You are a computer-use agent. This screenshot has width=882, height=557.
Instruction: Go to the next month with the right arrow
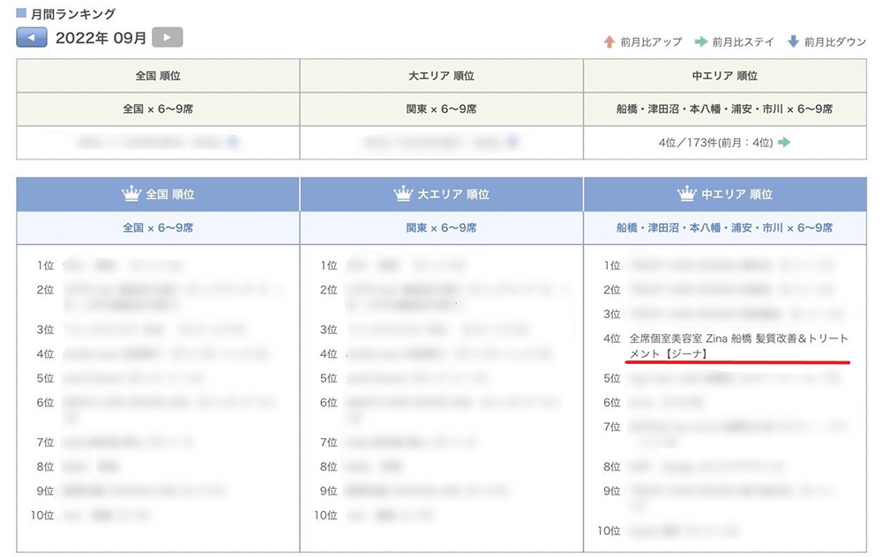click(167, 37)
